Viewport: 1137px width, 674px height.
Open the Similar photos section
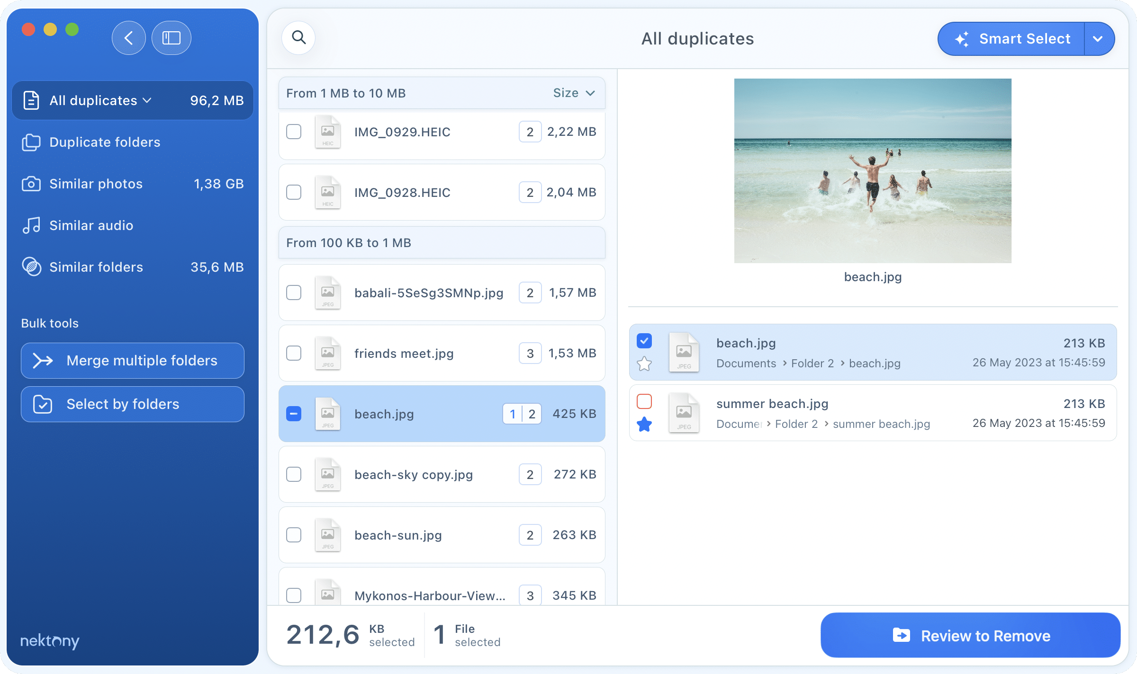[x=96, y=184]
